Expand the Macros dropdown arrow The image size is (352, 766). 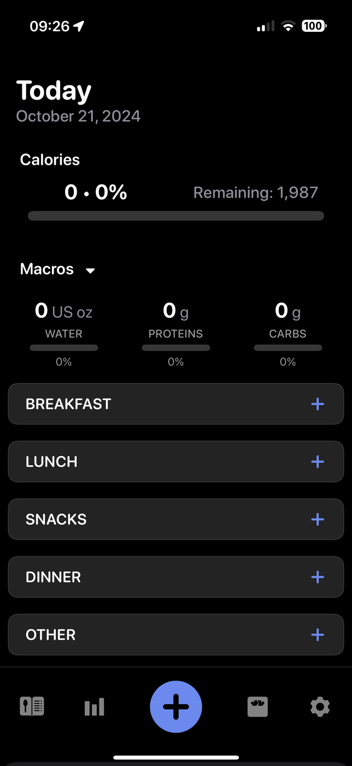tap(91, 270)
